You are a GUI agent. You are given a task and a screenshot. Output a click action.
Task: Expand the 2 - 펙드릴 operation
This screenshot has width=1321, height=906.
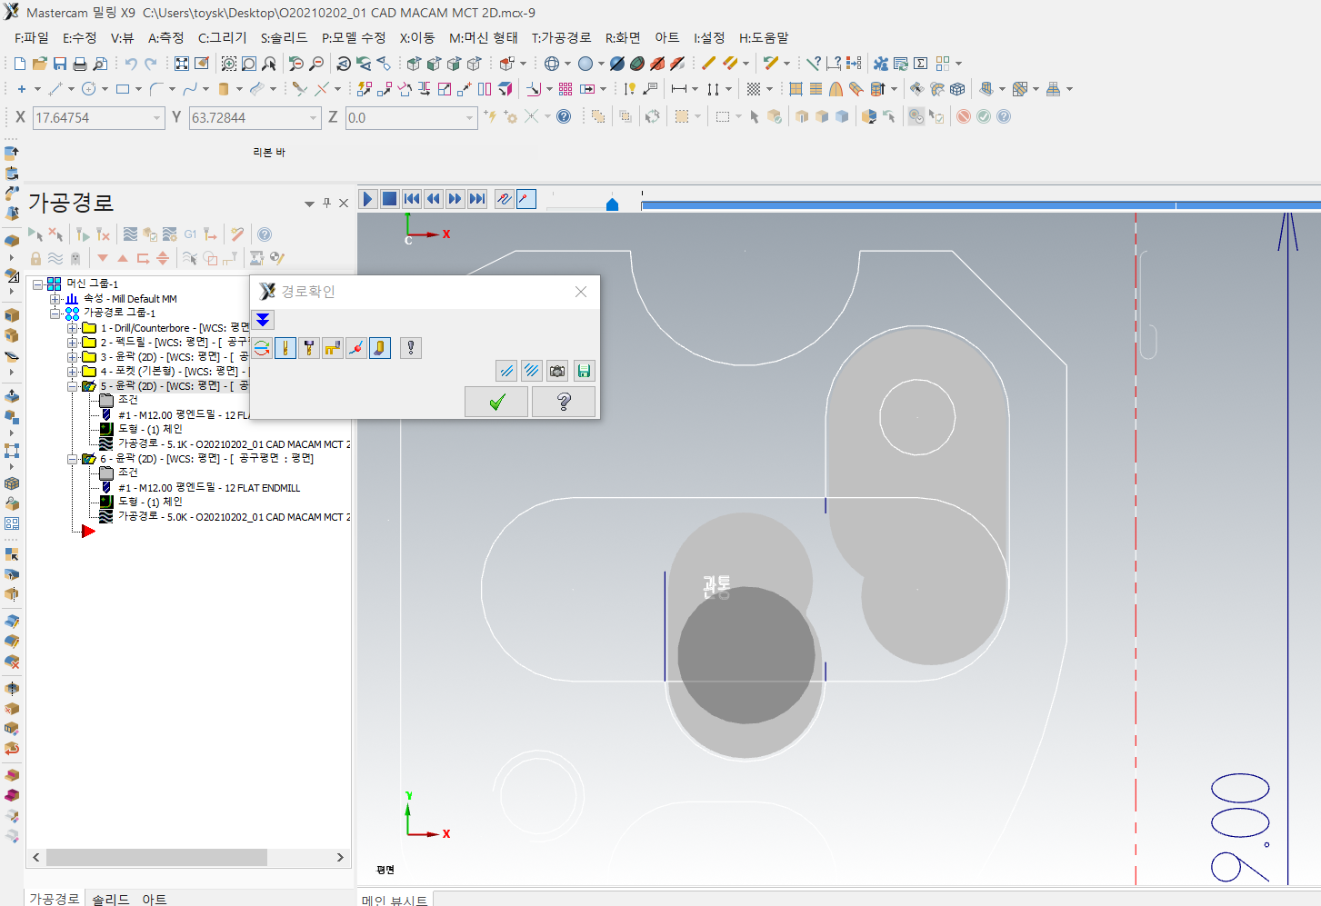click(x=73, y=343)
